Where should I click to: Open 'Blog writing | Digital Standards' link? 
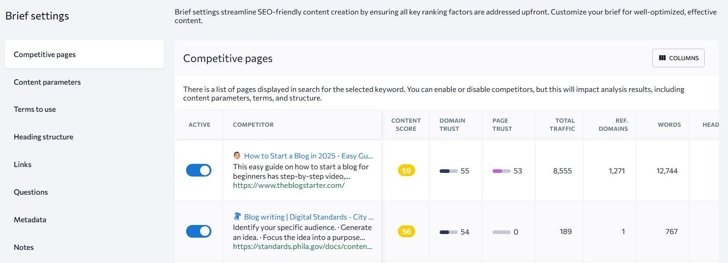(309, 217)
